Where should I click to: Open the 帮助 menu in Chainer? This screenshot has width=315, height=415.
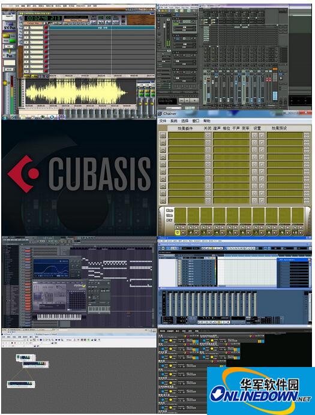pyautogui.click(x=207, y=121)
